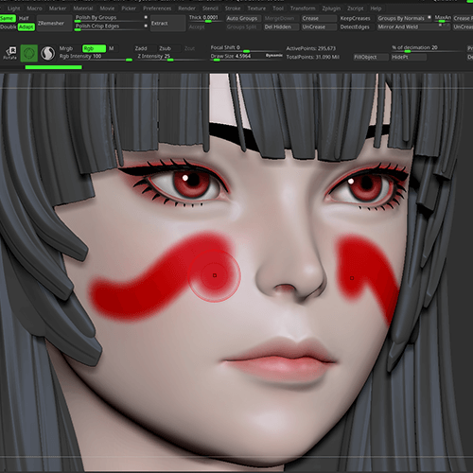The height and width of the screenshot is (473, 473).
Task: Toggle the Polish Crisp Edges dot indicator
Action: tap(146, 26)
